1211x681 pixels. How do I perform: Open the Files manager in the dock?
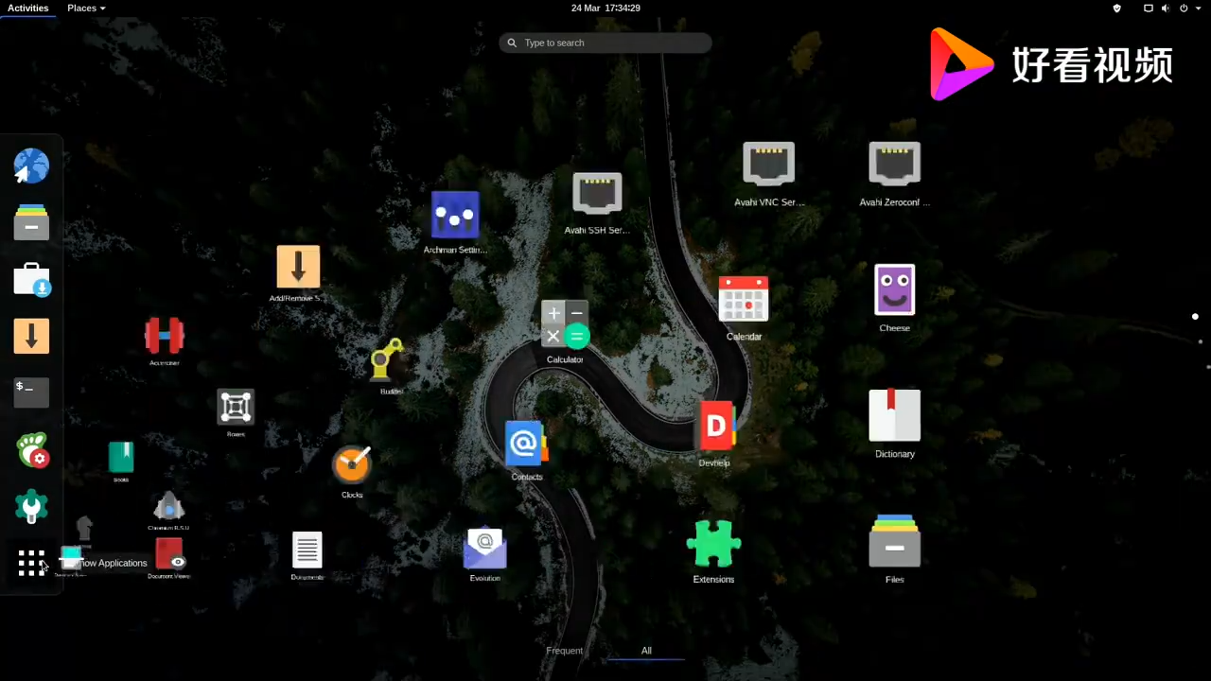pos(31,222)
